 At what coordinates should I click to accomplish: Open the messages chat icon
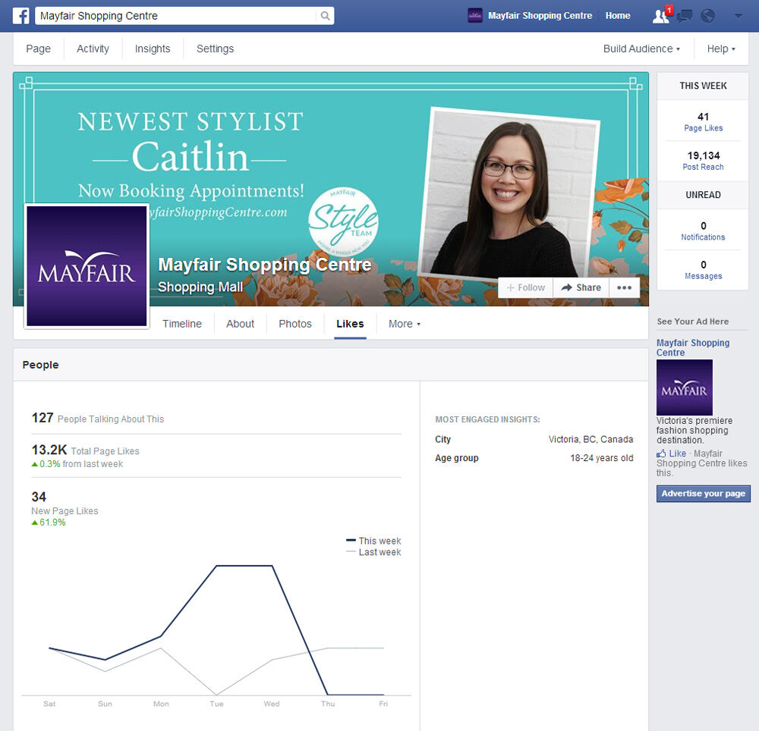(x=685, y=17)
